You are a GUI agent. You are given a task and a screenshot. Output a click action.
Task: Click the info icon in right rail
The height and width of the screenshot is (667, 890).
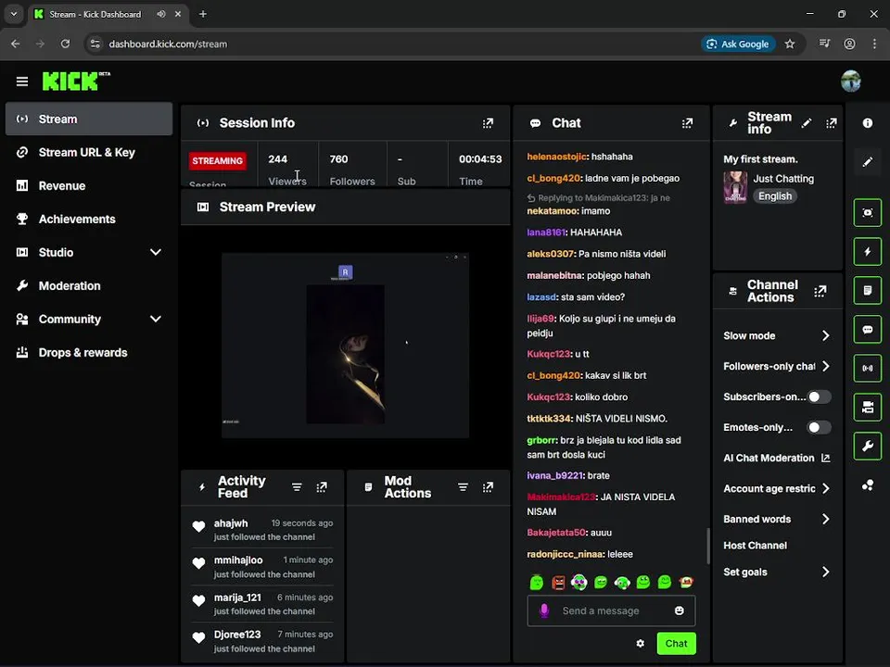[868, 123]
